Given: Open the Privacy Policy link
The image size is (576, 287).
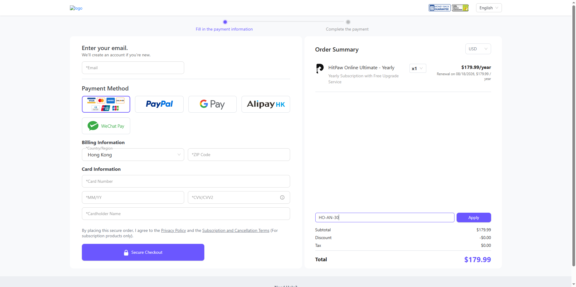Looking at the screenshot, I should coord(173,230).
